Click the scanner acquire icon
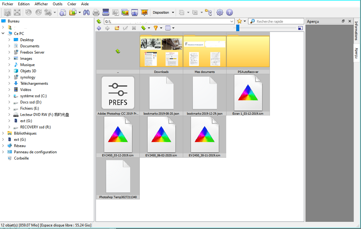Image resolution: width=361 pixels, height=229 pixels. [106, 12]
